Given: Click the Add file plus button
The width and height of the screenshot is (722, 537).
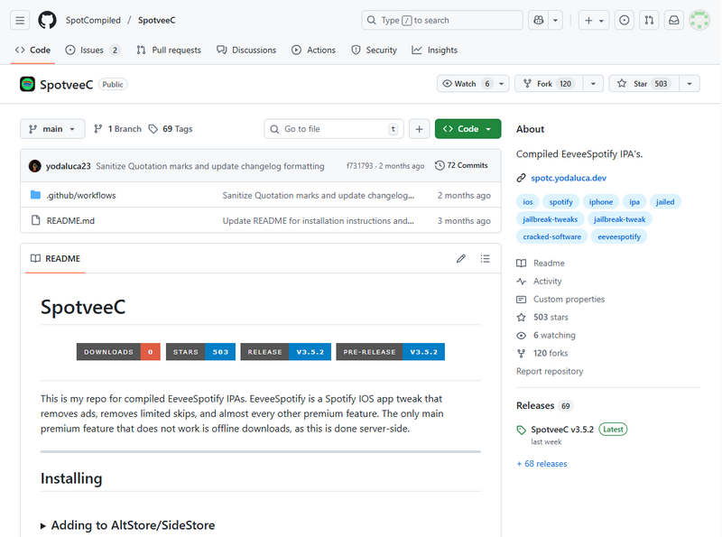Looking at the screenshot, I should point(419,129).
